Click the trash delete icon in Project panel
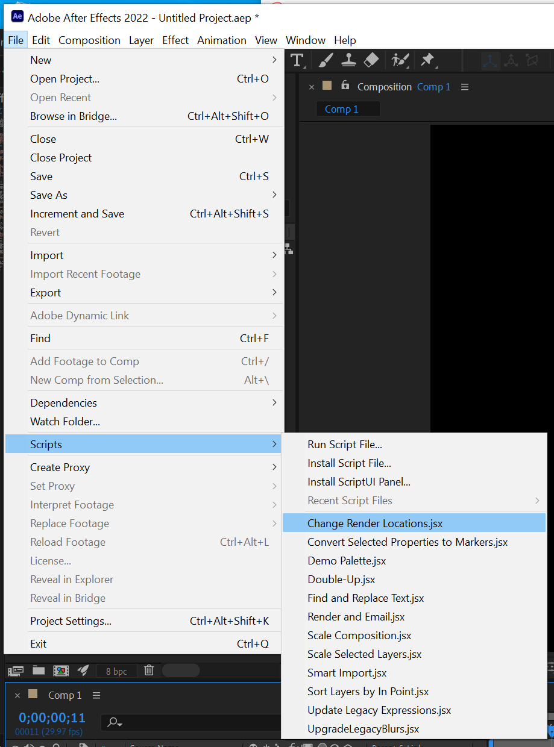 click(x=150, y=670)
